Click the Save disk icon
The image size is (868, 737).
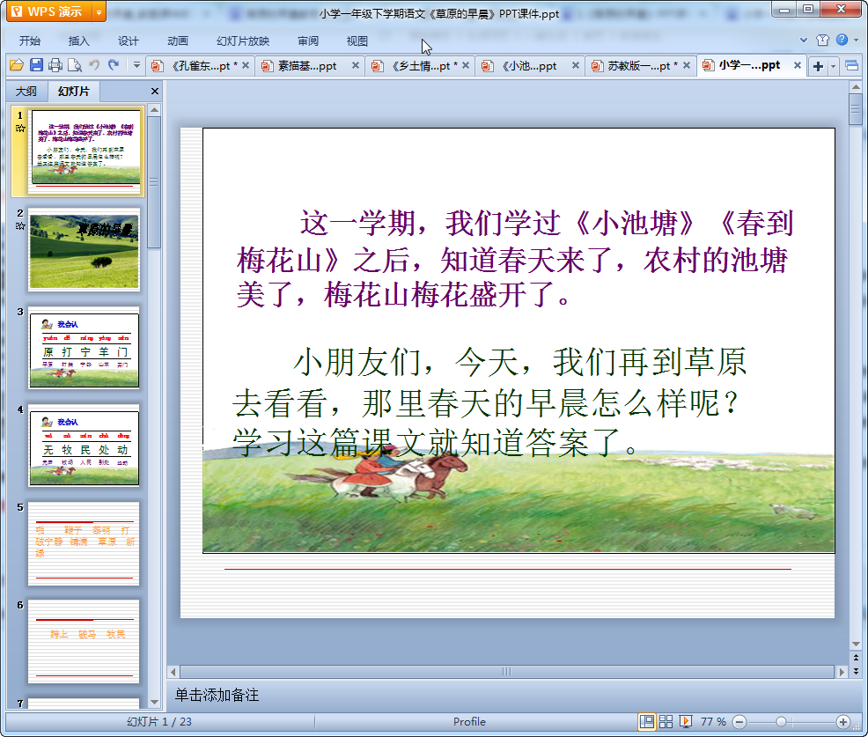(x=36, y=65)
